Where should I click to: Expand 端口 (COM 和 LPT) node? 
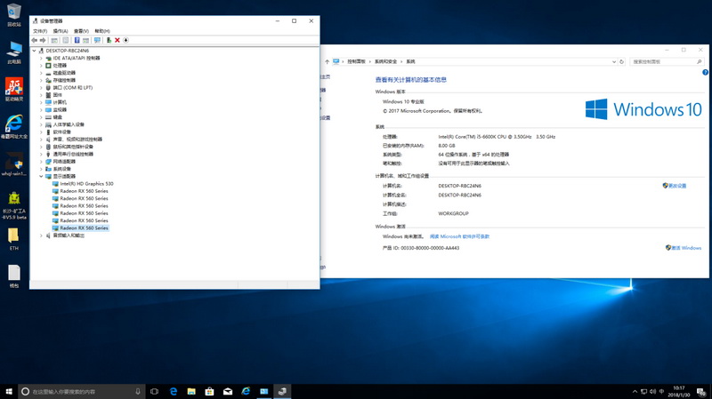(x=41, y=87)
